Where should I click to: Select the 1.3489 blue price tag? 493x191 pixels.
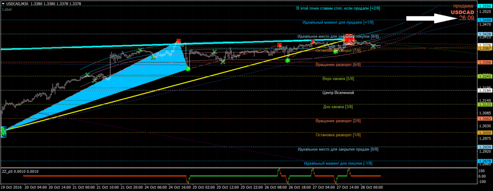[483, 20]
